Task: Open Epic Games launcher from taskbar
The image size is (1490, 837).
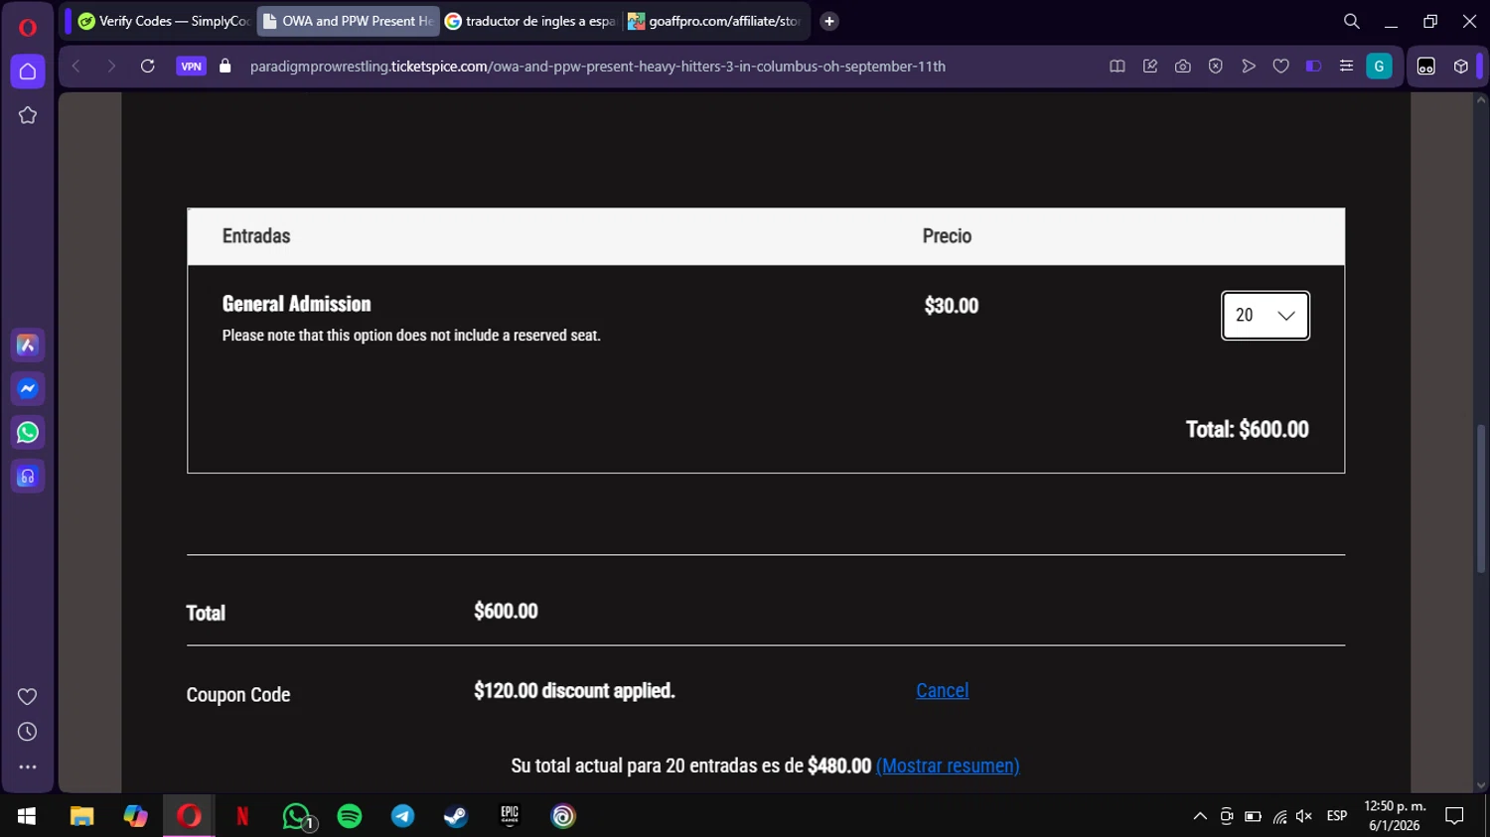Action: click(510, 816)
